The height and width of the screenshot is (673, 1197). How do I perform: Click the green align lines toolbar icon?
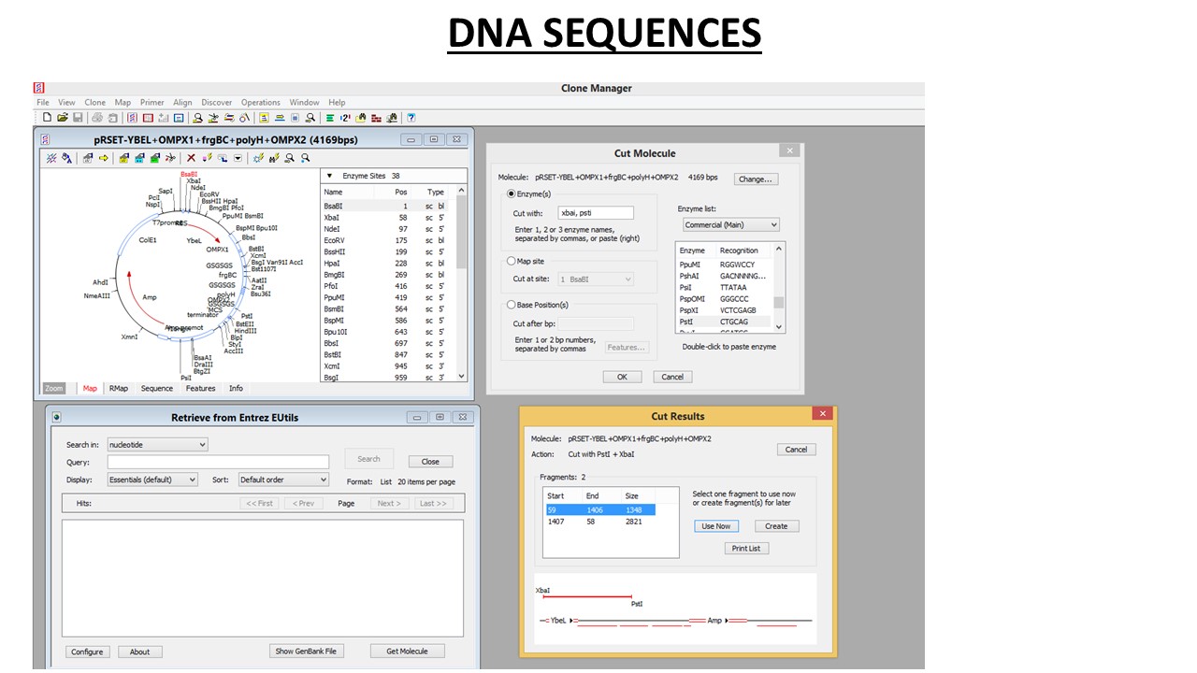(x=330, y=118)
